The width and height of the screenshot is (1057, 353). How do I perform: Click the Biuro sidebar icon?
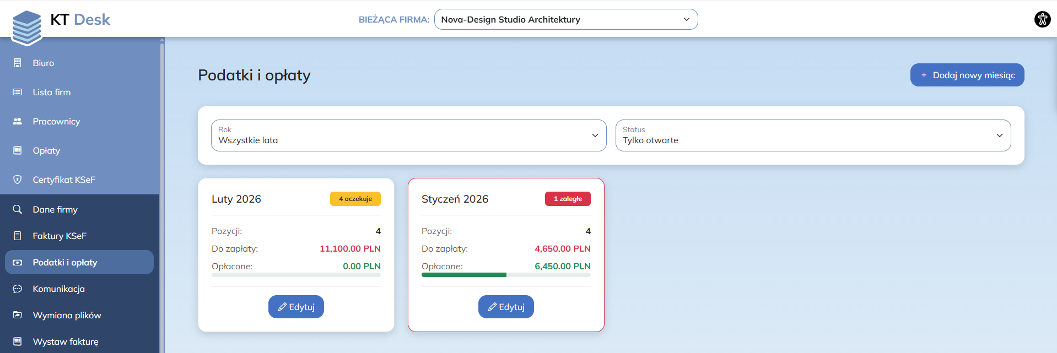18,63
